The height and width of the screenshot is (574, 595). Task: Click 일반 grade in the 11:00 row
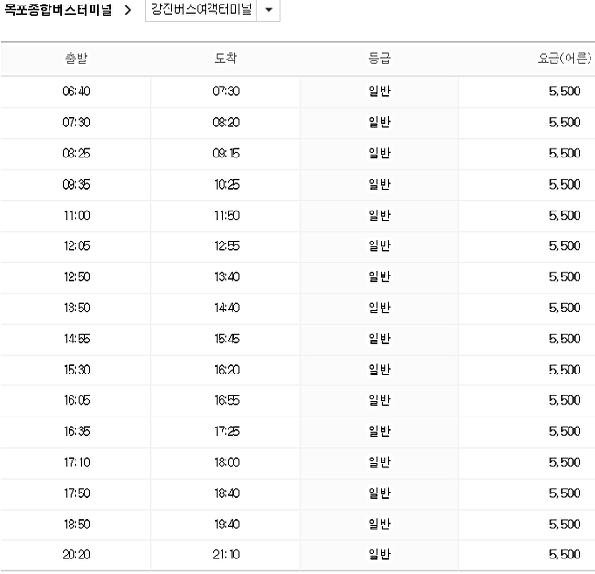pos(380,215)
